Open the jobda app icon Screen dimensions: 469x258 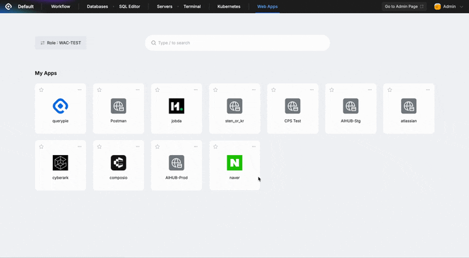point(177,106)
